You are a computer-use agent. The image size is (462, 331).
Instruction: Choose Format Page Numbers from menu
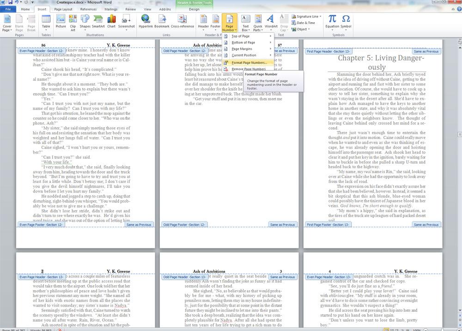249,62
